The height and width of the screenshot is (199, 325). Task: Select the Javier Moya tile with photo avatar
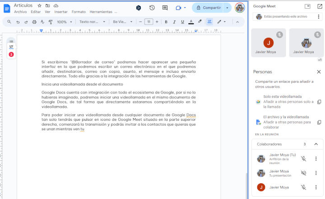click(306, 43)
